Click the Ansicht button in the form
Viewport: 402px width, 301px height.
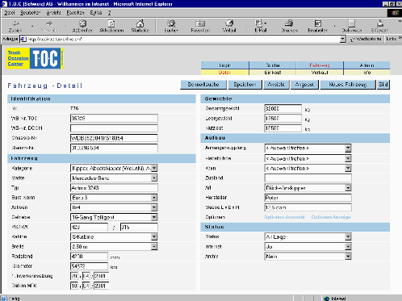tap(276, 85)
